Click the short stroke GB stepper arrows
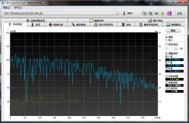 (176, 49)
